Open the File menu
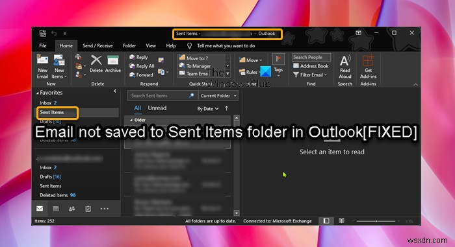This screenshot has height=247, width=455. tap(43, 46)
